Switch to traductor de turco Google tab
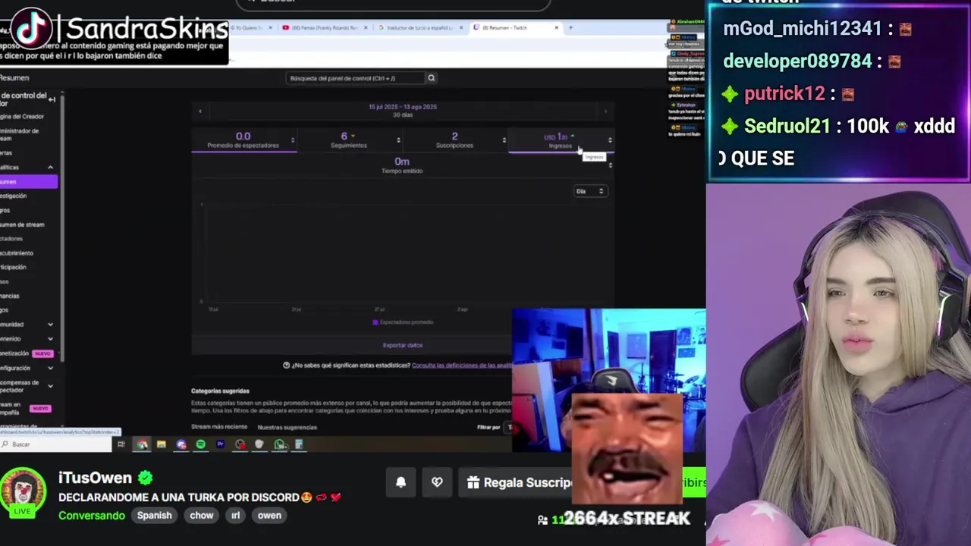The image size is (971, 546). (x=420, y=28)
